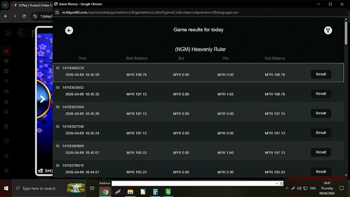Click the site information icon beside m.fdgon88.com
Viewport: 350px width, 197px height.
[57, 12]
